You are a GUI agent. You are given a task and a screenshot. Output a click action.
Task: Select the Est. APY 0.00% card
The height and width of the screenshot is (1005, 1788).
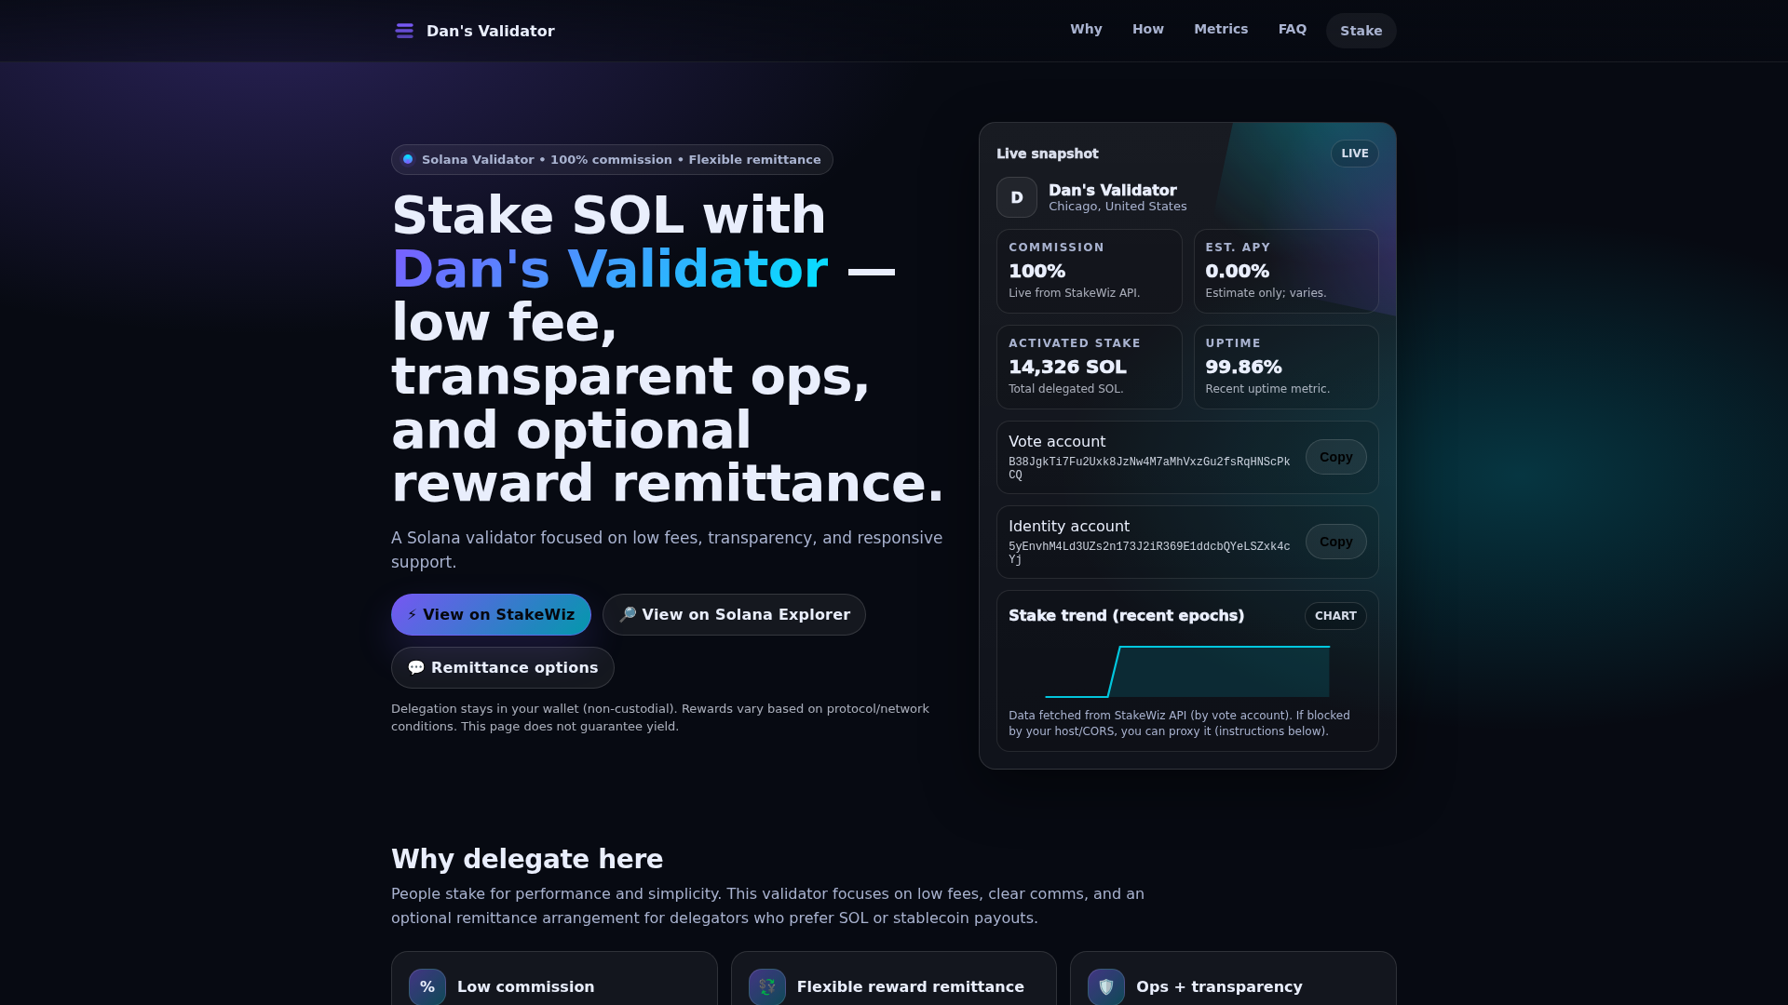pos(1286,271)
